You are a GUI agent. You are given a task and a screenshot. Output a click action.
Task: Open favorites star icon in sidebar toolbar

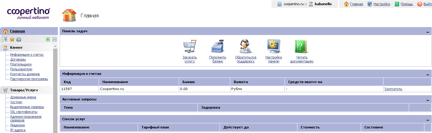point(12,39)
